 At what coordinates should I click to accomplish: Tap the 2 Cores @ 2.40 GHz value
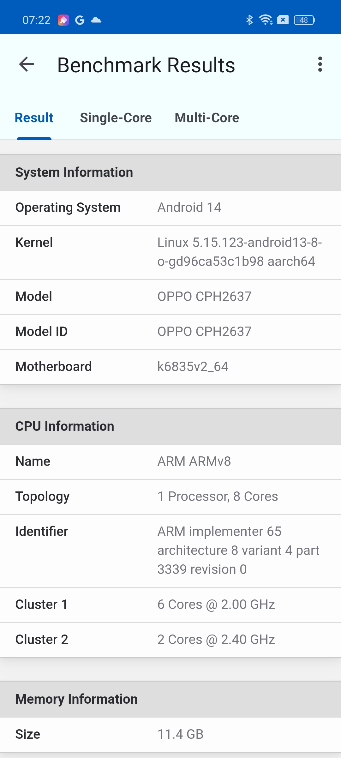click(x=216, y=640)
